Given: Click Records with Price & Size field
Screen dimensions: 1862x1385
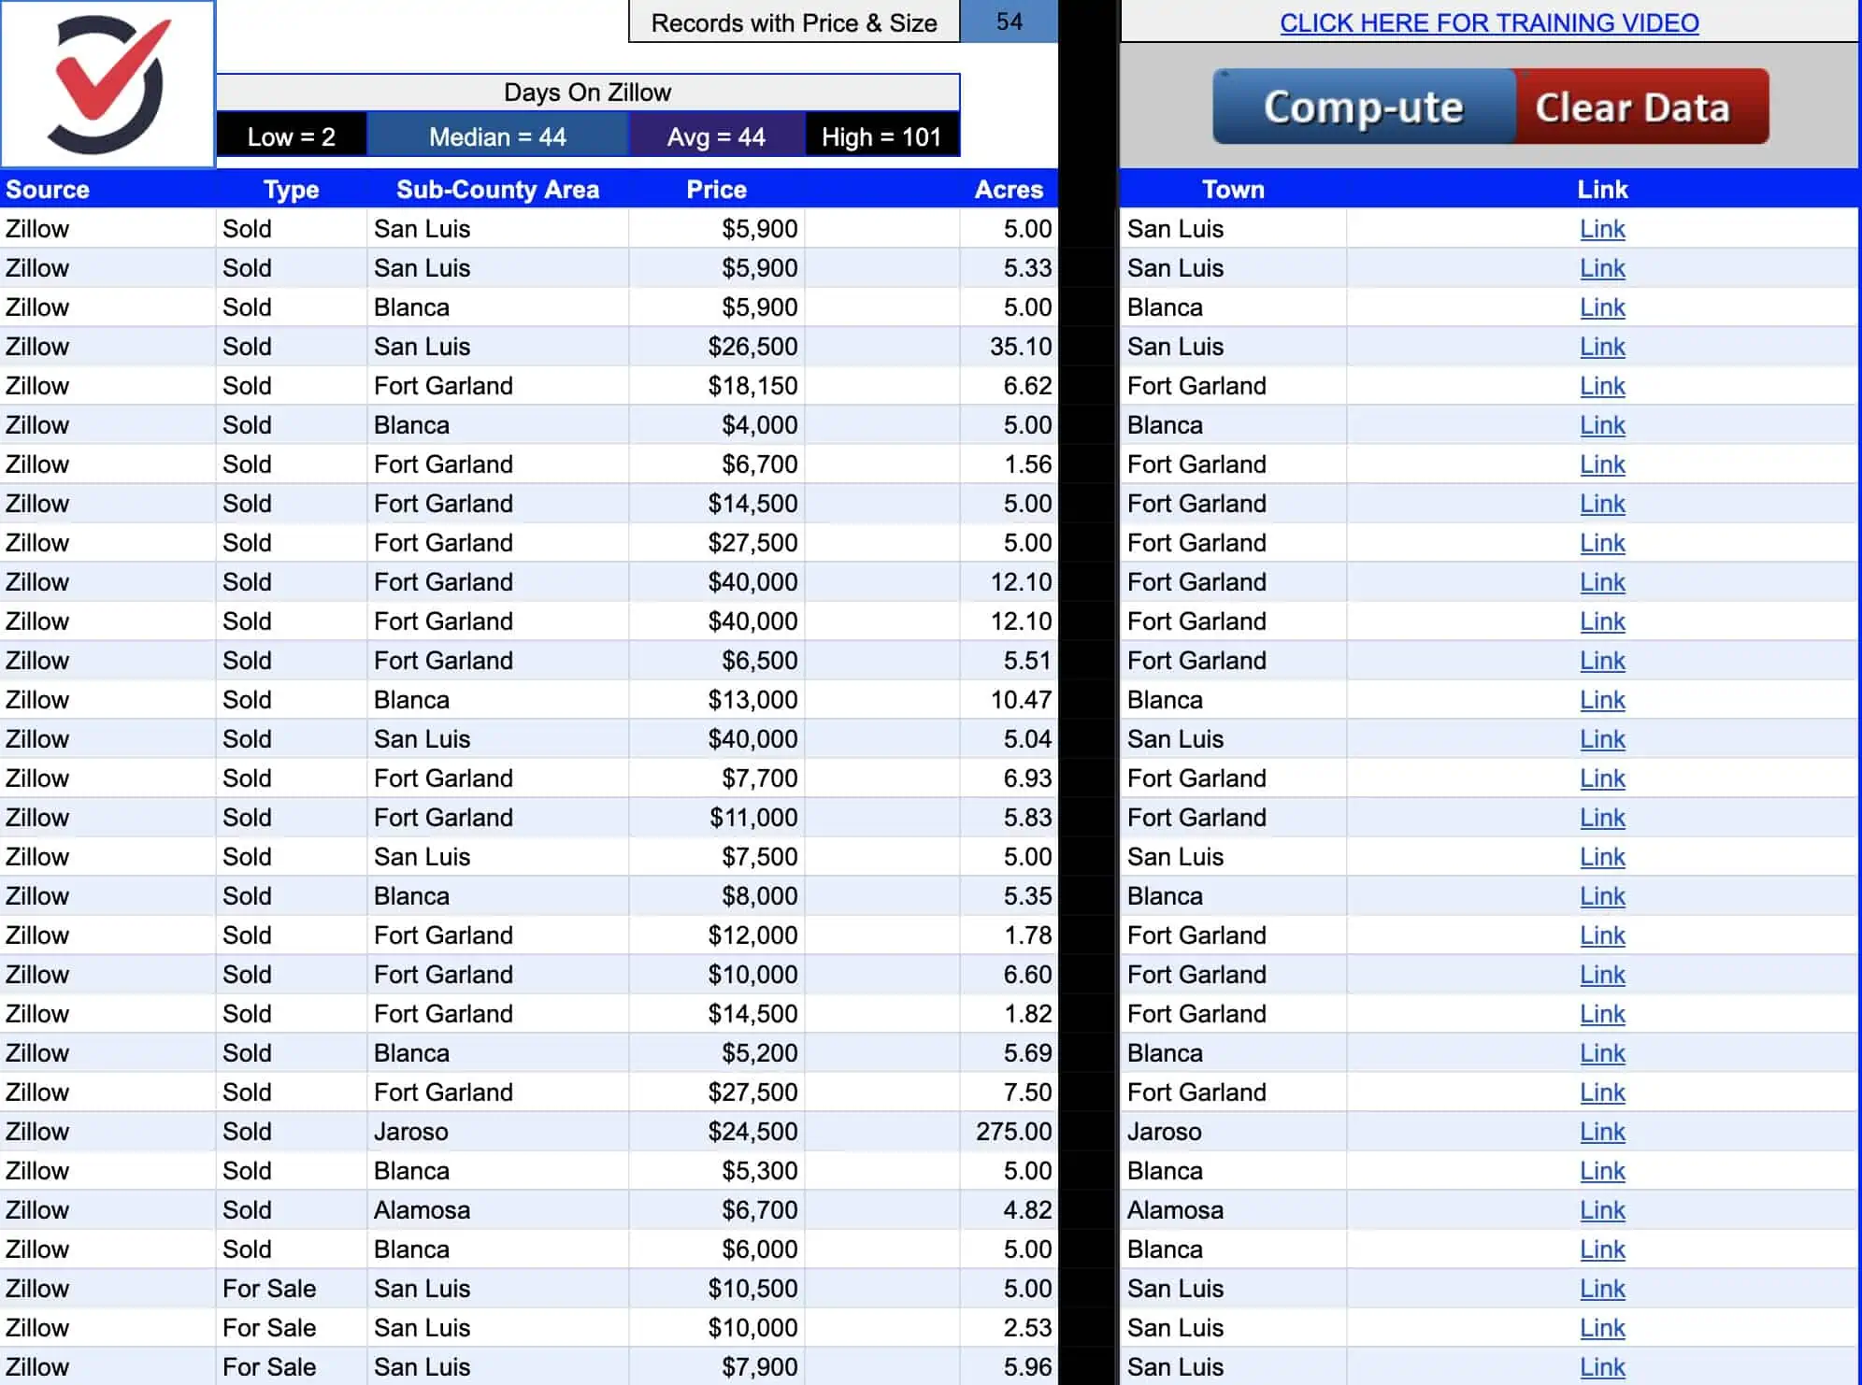Looking at the screenshot, I should coord(795,21).
